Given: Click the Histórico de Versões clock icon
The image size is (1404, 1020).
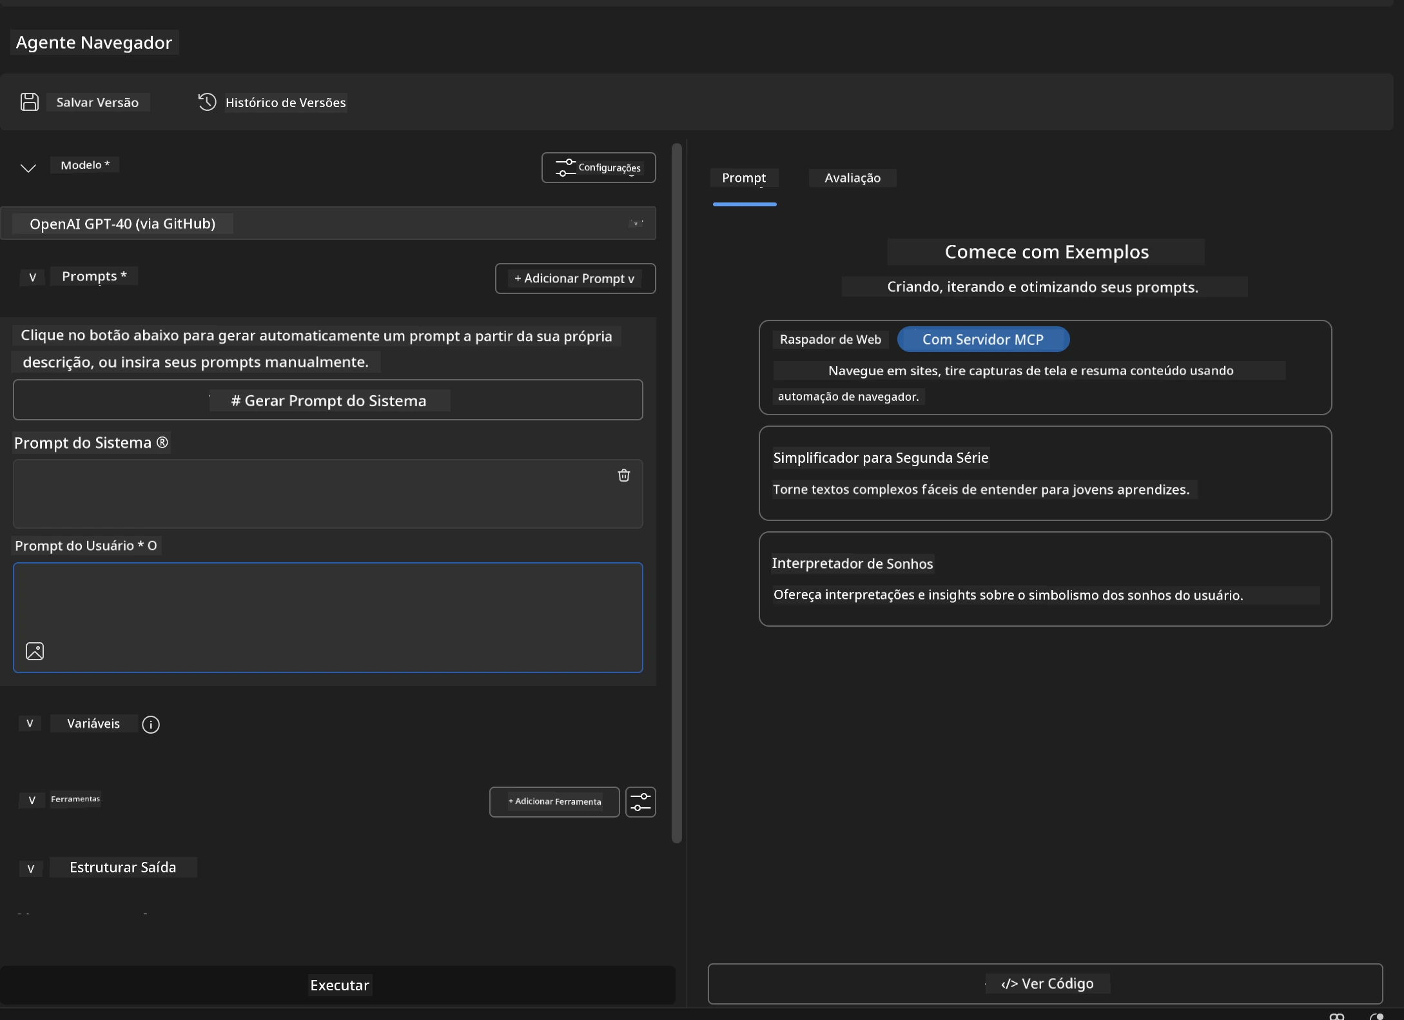Looking at the screenshot, I should tap(207, 102).
